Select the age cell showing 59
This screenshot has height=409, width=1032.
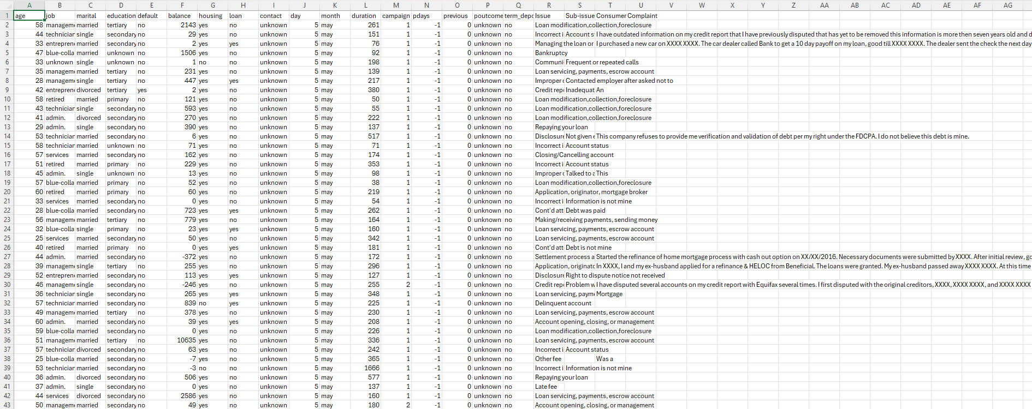(29, 331)
